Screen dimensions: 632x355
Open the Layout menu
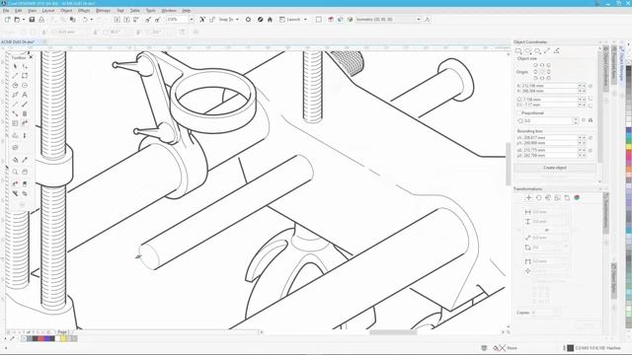pos(48,11)
